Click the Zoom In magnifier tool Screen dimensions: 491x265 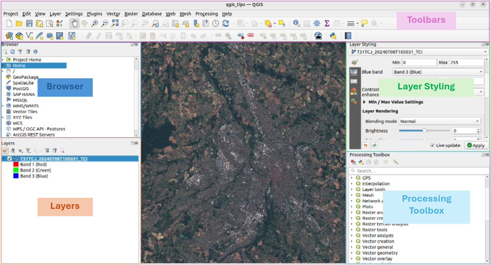[94, 23]
